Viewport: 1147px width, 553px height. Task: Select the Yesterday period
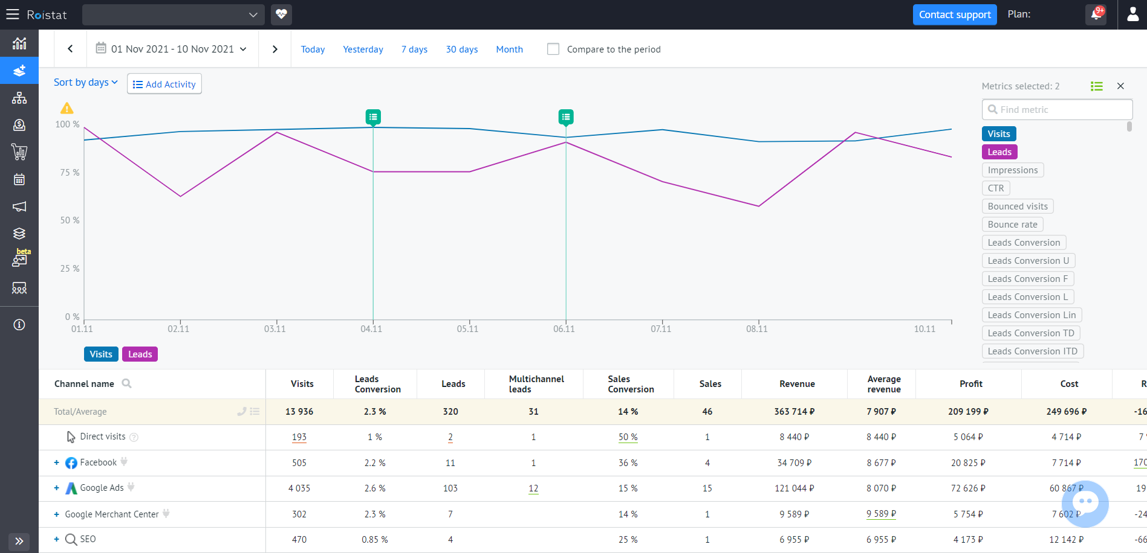coord(363,50)
